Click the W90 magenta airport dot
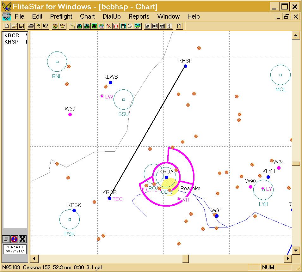 (250, 187)
